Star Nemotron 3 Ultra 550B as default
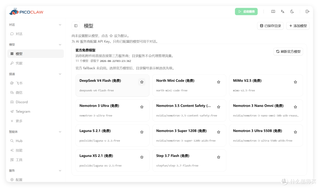Image resolution: width=319 pixels, height=188 pixels. [295, 132]
